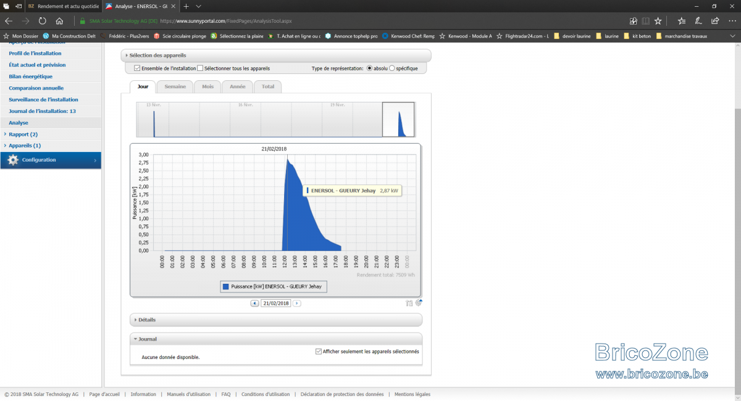Switch to the Mois tab
This screenshot has height=401, width=741.
(x=207, y=87)
